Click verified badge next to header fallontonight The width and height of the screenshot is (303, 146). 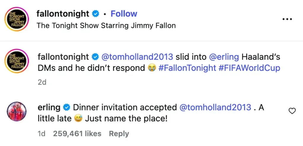click(x=95, y=14)
